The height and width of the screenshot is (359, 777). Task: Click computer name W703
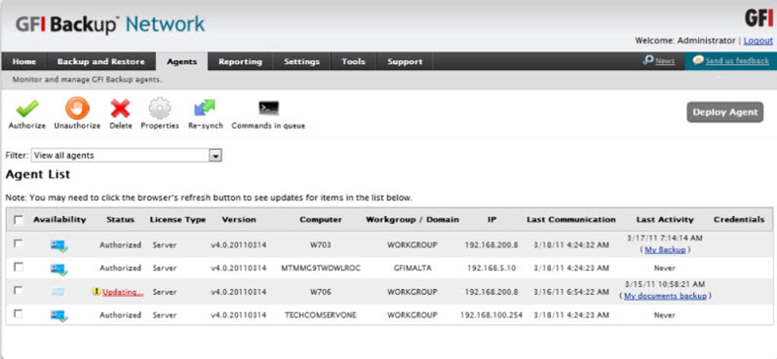(x=321, y=245)
